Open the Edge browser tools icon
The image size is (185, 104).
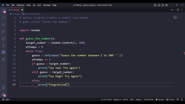click(x=3, y=52)
